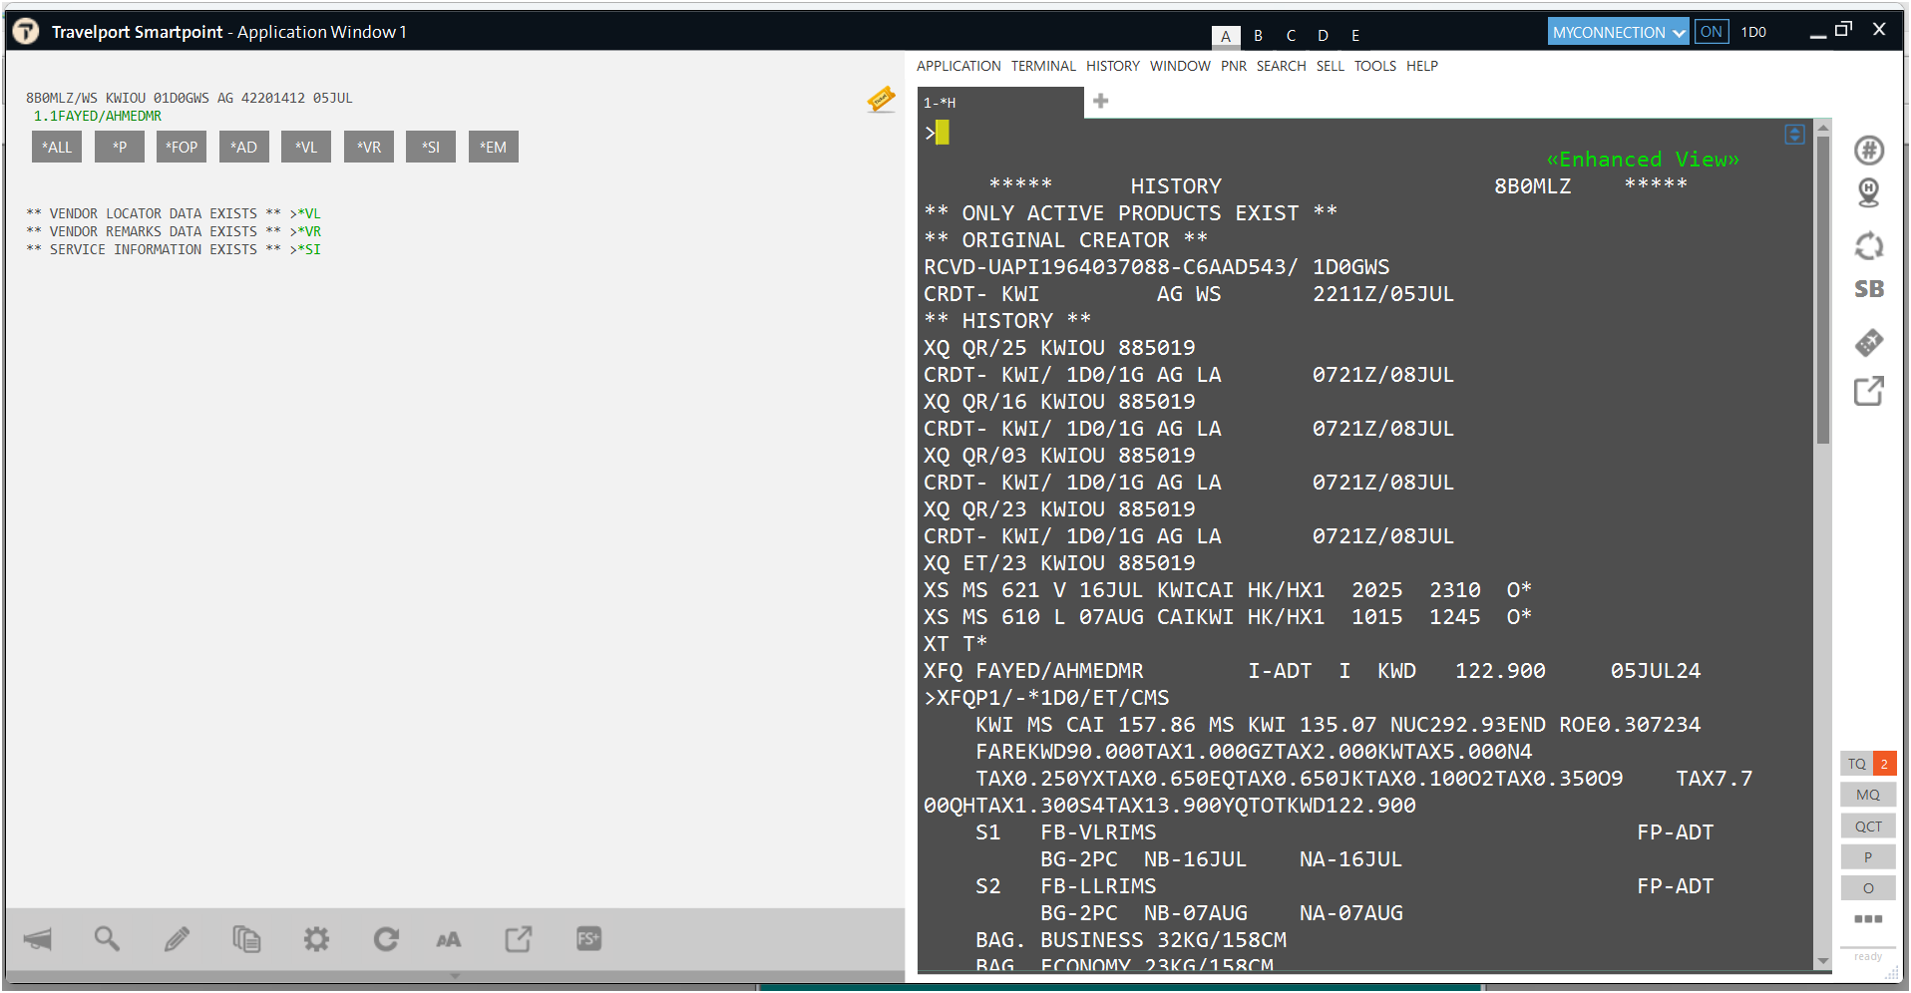
Task: Click the ticket tag icon in right sidebar
Action: tap(1869, 343)
